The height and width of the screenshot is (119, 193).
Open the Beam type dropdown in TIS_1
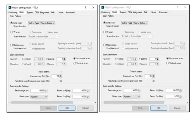[39, 96]
